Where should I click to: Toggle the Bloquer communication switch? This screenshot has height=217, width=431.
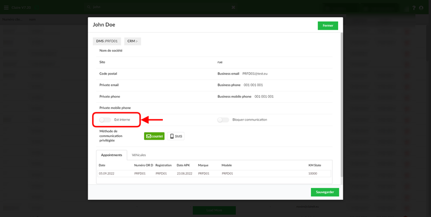223,120
